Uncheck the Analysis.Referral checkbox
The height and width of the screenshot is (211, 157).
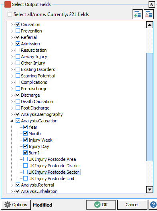click(18, 185)
